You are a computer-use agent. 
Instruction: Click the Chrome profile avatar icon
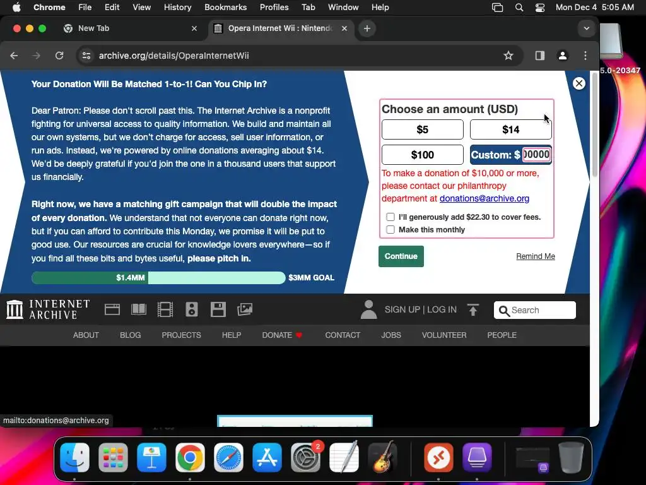pos(562,56)
